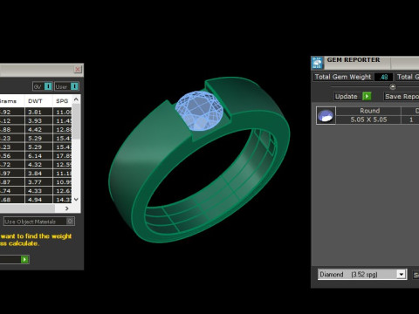Click the horizontal scrollbar of weight table
Screen dimensions: 419x314
point(27,208)
